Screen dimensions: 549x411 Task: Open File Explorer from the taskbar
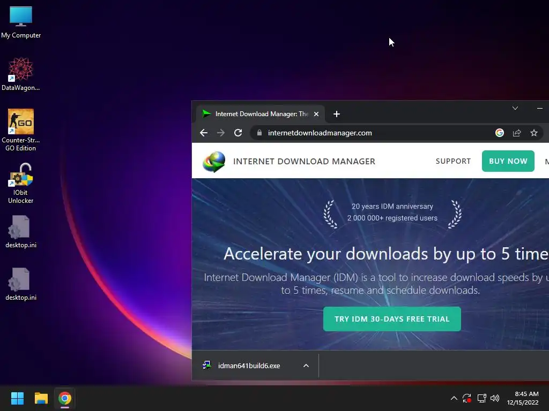(x=41, y=398)
